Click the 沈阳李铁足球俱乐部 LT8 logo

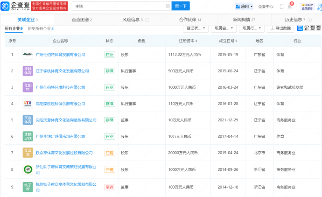28,104
